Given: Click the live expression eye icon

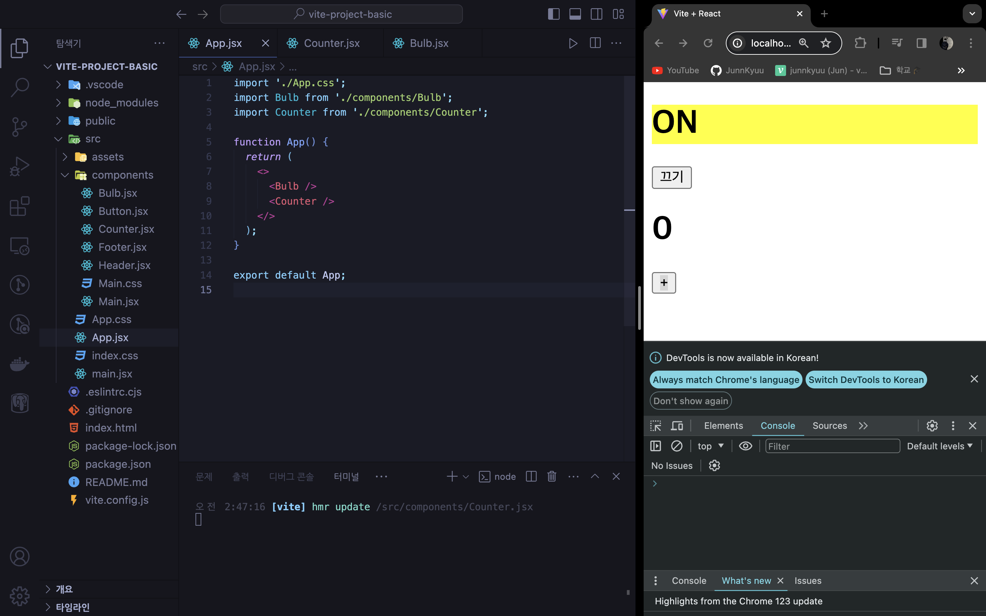Looking at the screenshot, I should pos(745,446).
